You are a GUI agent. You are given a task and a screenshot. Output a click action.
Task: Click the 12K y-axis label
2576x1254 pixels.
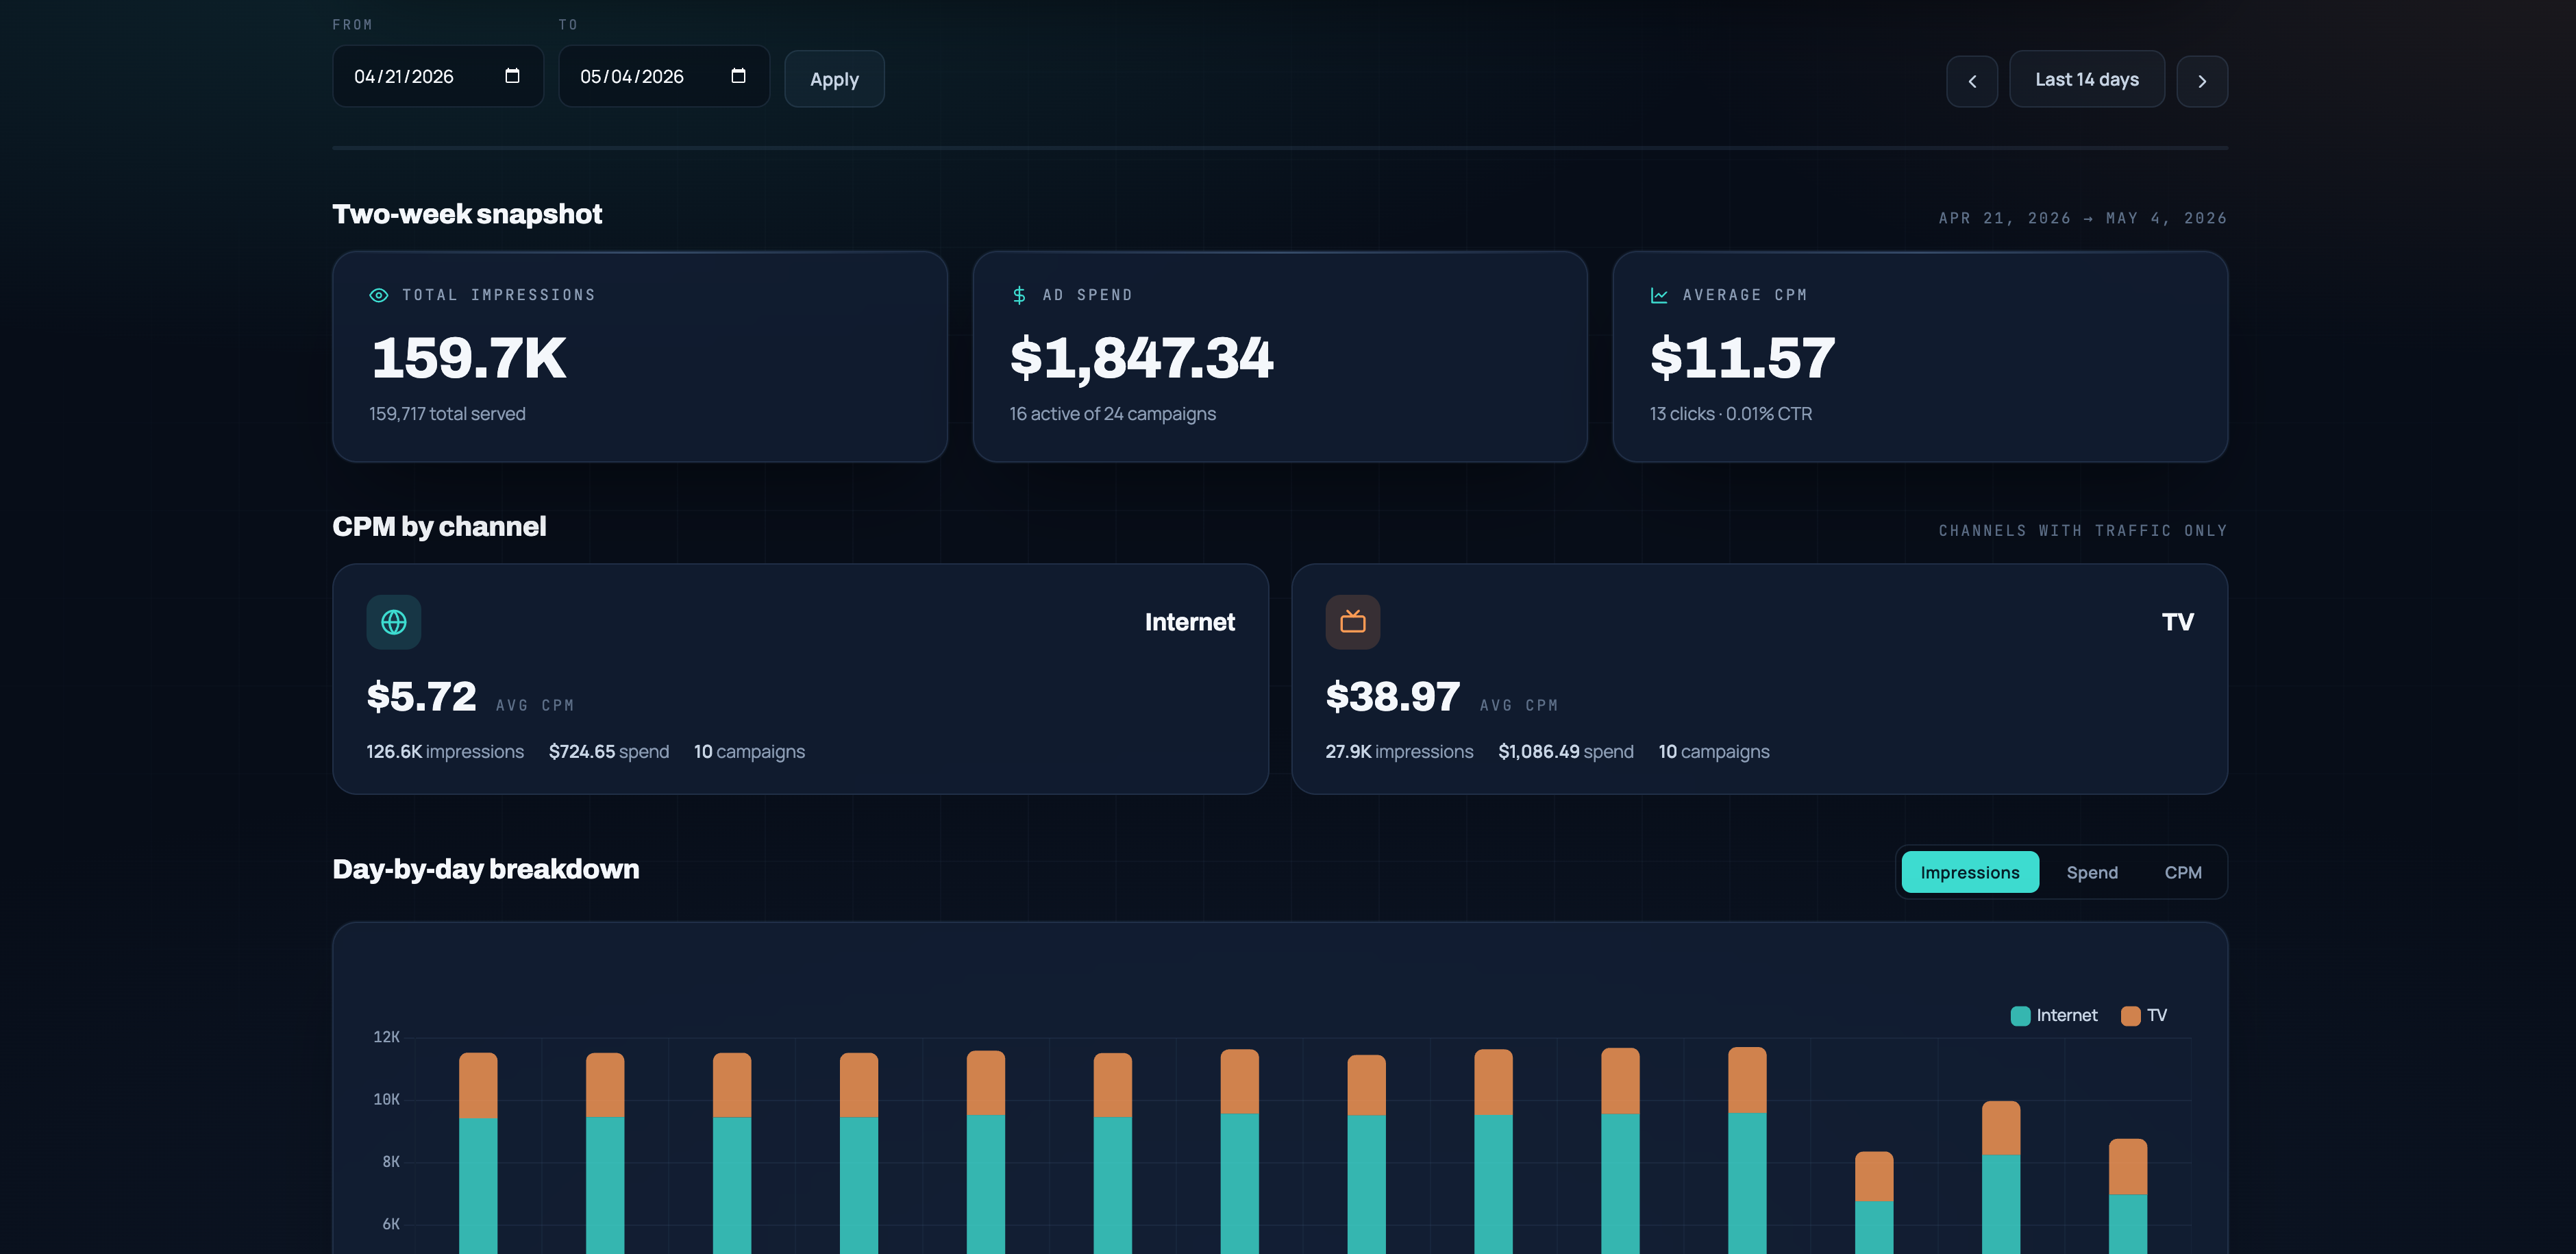(x=387, y=1037)
